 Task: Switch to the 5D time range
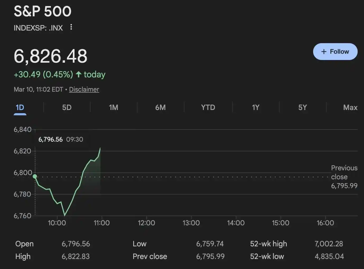coord(67,107)
